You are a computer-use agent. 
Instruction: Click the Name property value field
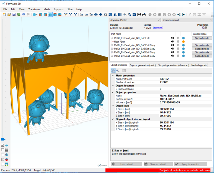tap(185, 96)
